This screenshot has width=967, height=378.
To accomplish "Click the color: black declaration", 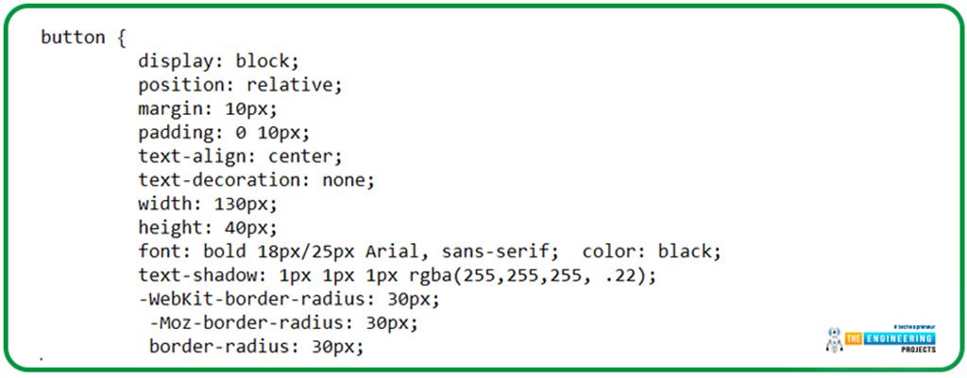I will click(652, 252).
